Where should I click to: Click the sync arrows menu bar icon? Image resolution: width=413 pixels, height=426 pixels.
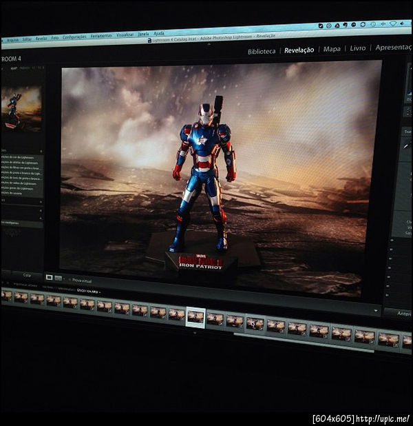coord(363,24)
